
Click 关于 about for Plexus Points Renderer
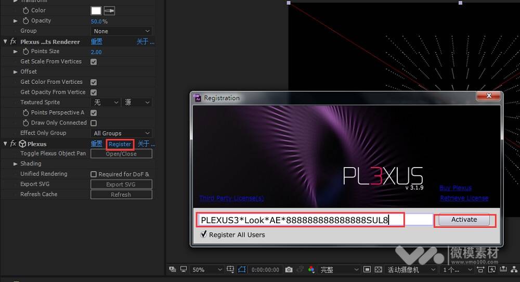pos(145,42)
